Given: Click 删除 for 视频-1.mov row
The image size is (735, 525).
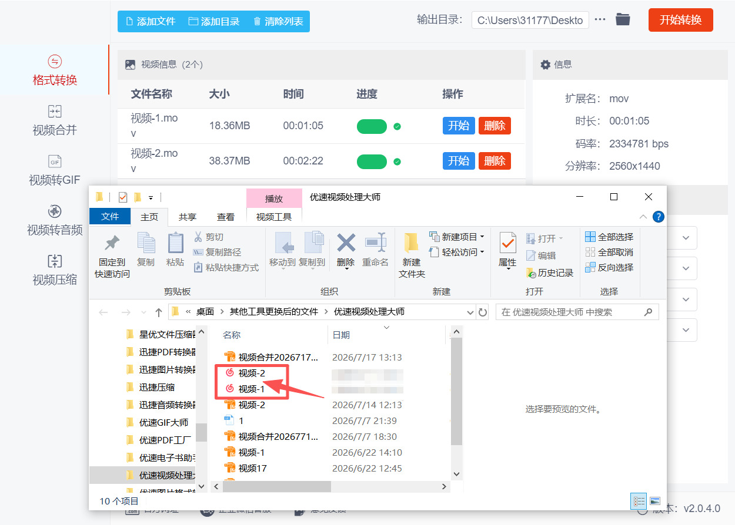Looking at the screenshot, I should (495, 126).
